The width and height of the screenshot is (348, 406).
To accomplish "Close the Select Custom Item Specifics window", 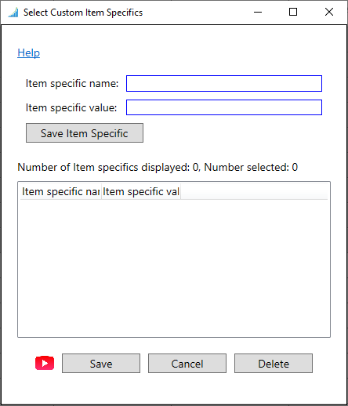I will coord(329,12).
